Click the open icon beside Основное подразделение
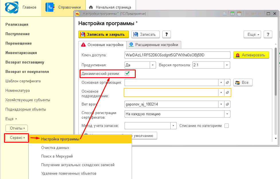 pos(227,93)
